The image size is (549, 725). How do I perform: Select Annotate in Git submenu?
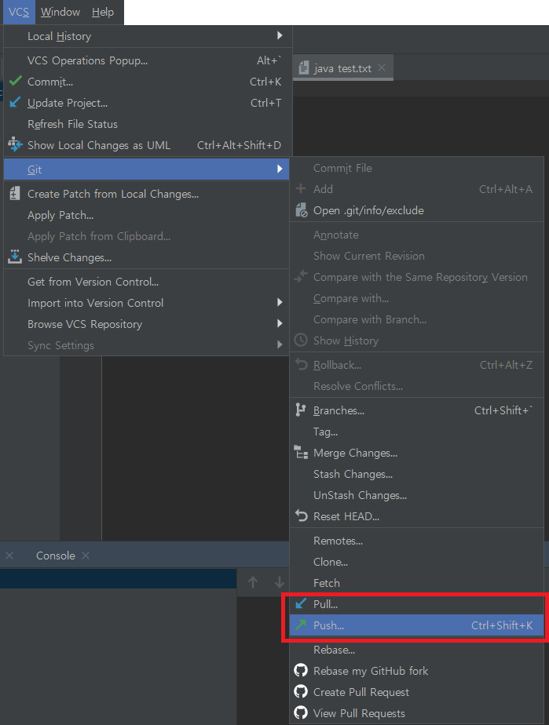coord(416,235)
